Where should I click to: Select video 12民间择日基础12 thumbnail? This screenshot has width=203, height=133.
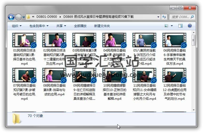pos(175,75)
